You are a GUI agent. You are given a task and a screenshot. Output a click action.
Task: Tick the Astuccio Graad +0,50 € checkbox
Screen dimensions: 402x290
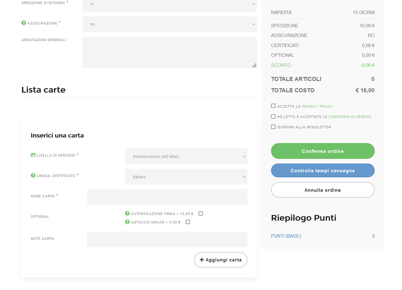coord(188,222)
